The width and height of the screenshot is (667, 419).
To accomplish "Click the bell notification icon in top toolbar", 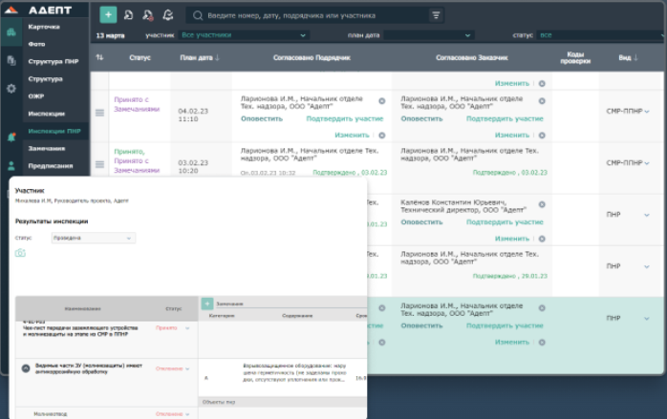I will pyautogui.click(x=168, y=15).
